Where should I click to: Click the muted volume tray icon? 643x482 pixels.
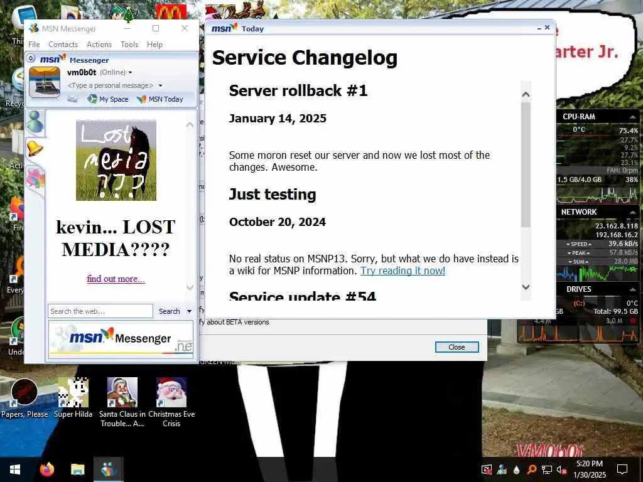(x=562, y=469)
